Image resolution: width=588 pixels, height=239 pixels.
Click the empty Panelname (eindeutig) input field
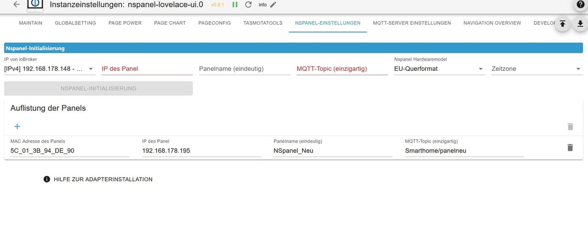point(245,68)
